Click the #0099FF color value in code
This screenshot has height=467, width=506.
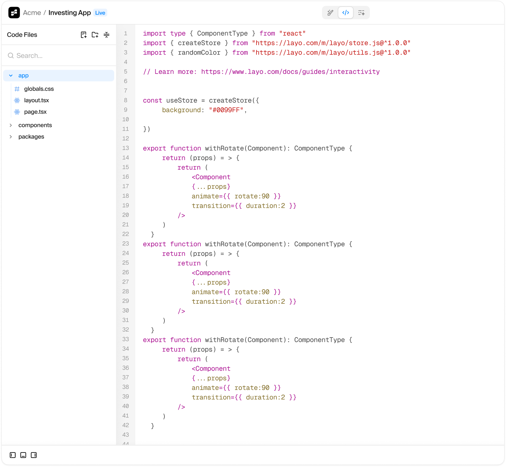226,110
